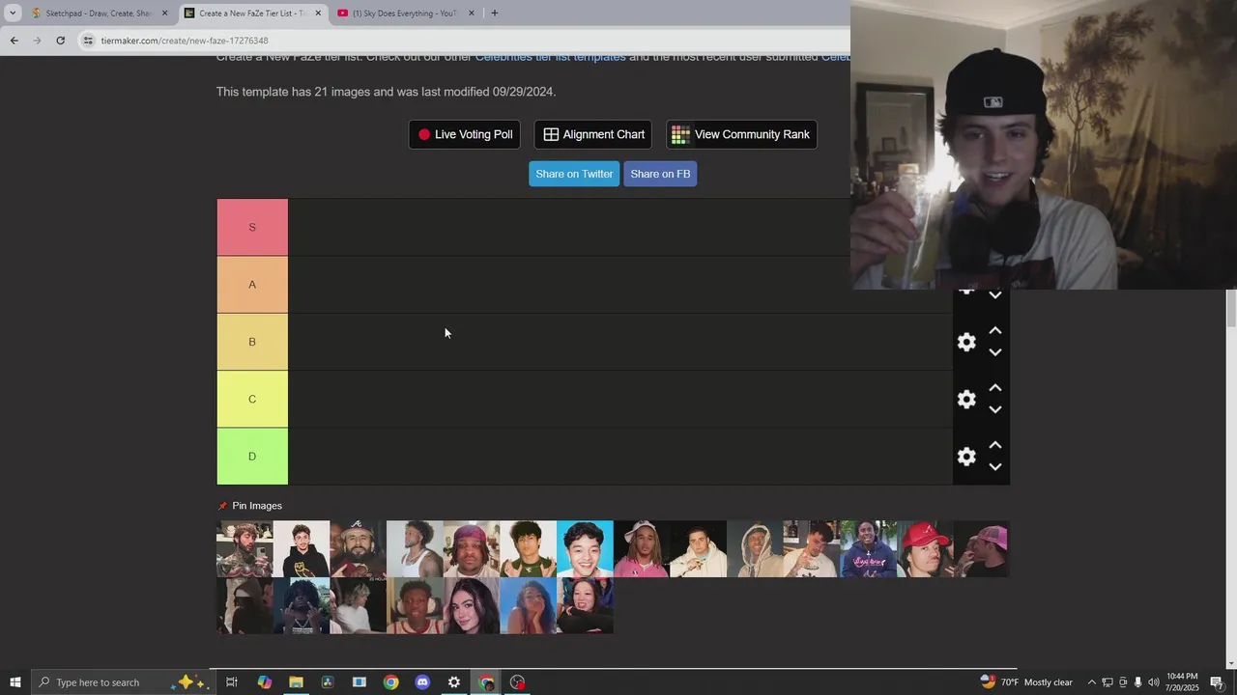Open the D tier row settings gear
Image resolution: width=1237 pixels, height=695 pixels.
tap(966, 456)
